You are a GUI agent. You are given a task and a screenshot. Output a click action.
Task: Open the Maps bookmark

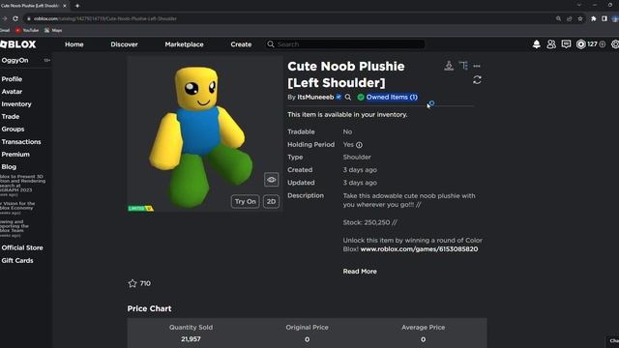53,30
